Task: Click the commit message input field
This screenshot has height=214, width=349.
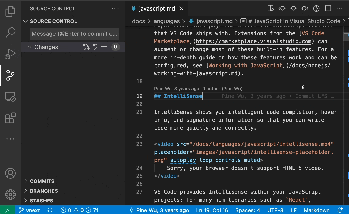Action: click(x=74, y=34)
